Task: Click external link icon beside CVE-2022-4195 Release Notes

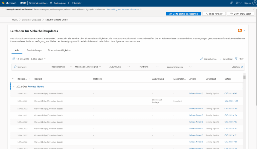Action: pyautogui.click(x=202, y=109)
